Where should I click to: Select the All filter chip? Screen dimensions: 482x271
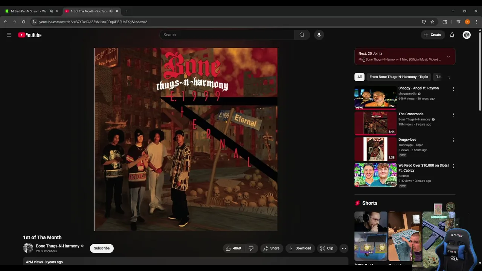click(x=359, y=77)
